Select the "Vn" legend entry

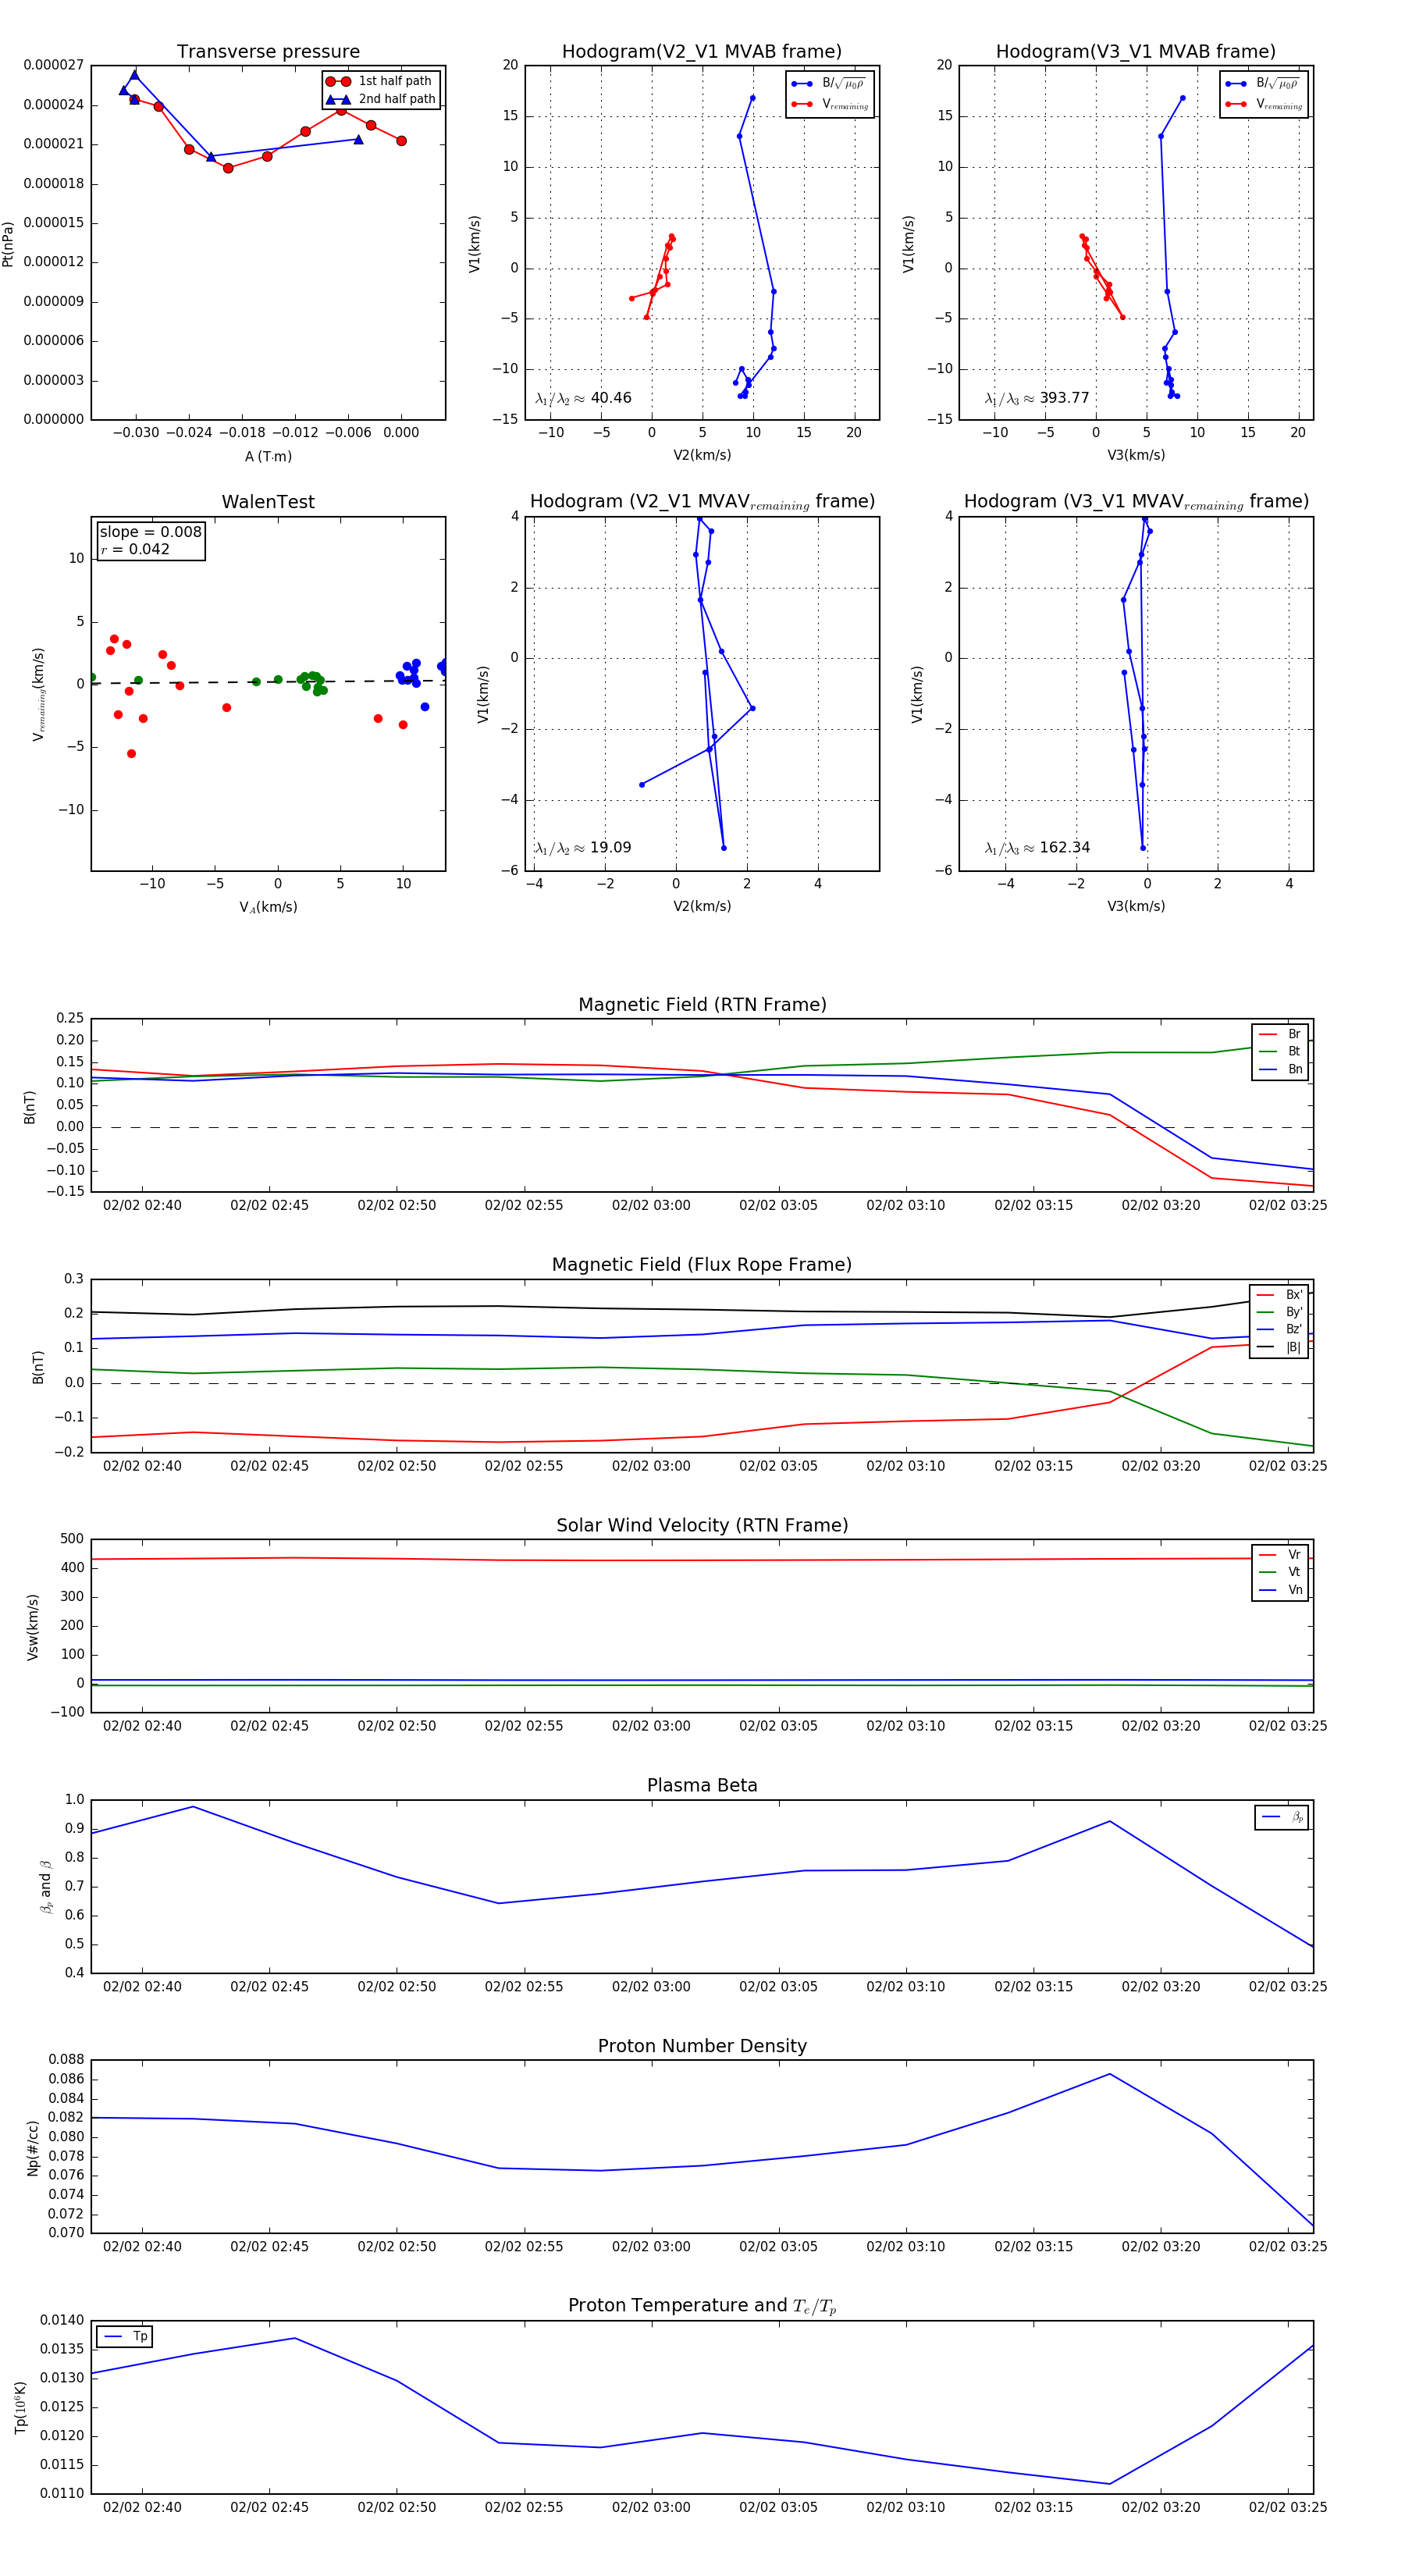click(1280, 1590)
